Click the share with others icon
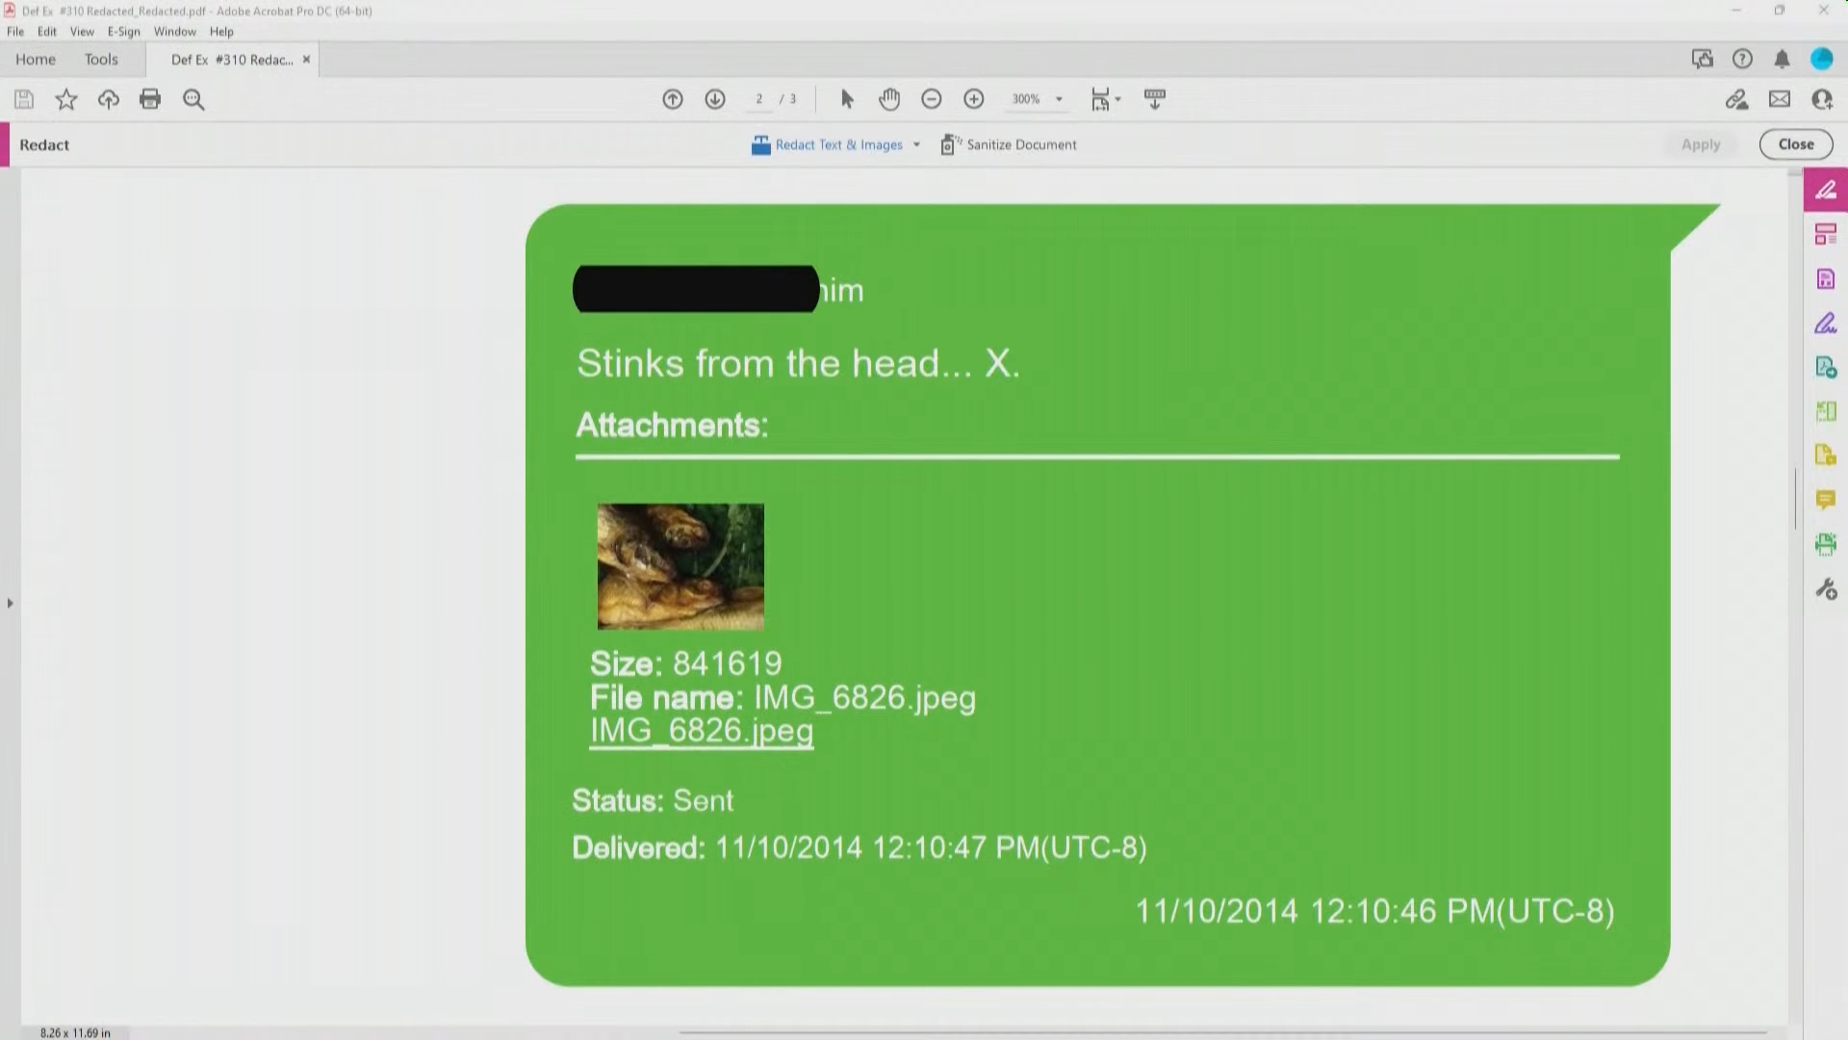The height and width of the screenshot is (1040, 1848). (1822, 99)
